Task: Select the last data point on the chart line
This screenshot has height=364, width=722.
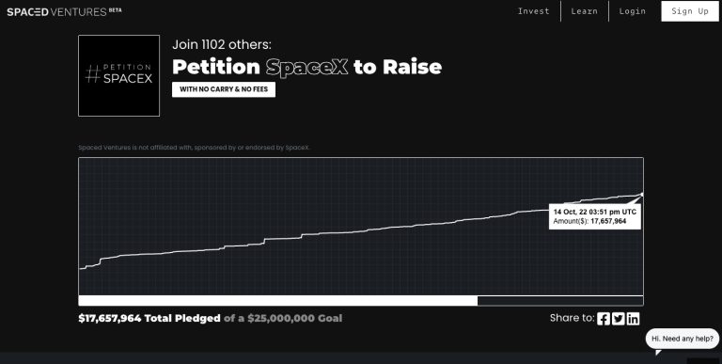Action: point(642,195)
